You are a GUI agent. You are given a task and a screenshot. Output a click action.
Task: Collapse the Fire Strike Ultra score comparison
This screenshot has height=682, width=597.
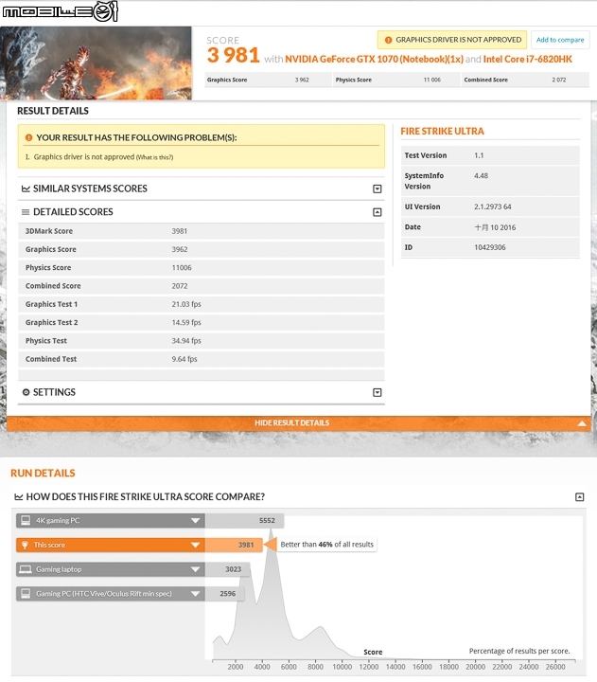pos(580,496)
